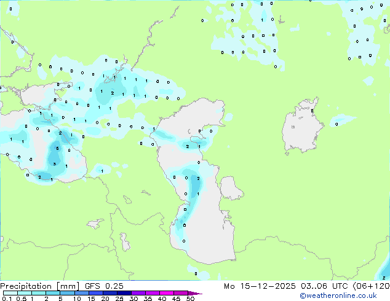The image size is (390, 301).
Task: Click the legend value '0.5'
Action: [22, 299]
